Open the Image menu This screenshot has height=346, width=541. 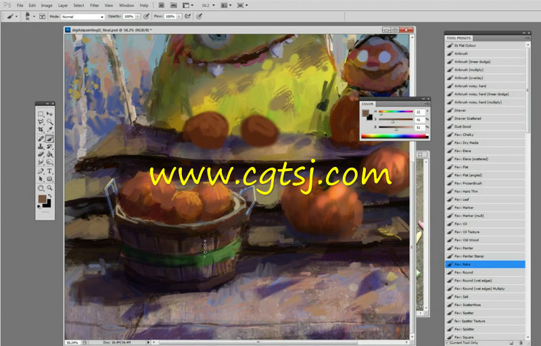(x=47, y=5)
